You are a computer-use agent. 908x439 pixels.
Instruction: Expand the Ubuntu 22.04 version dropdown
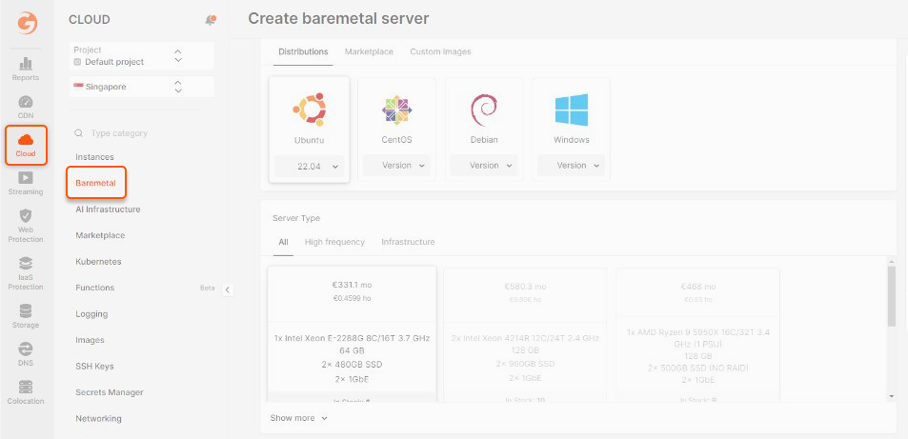[x=310, y=167]
